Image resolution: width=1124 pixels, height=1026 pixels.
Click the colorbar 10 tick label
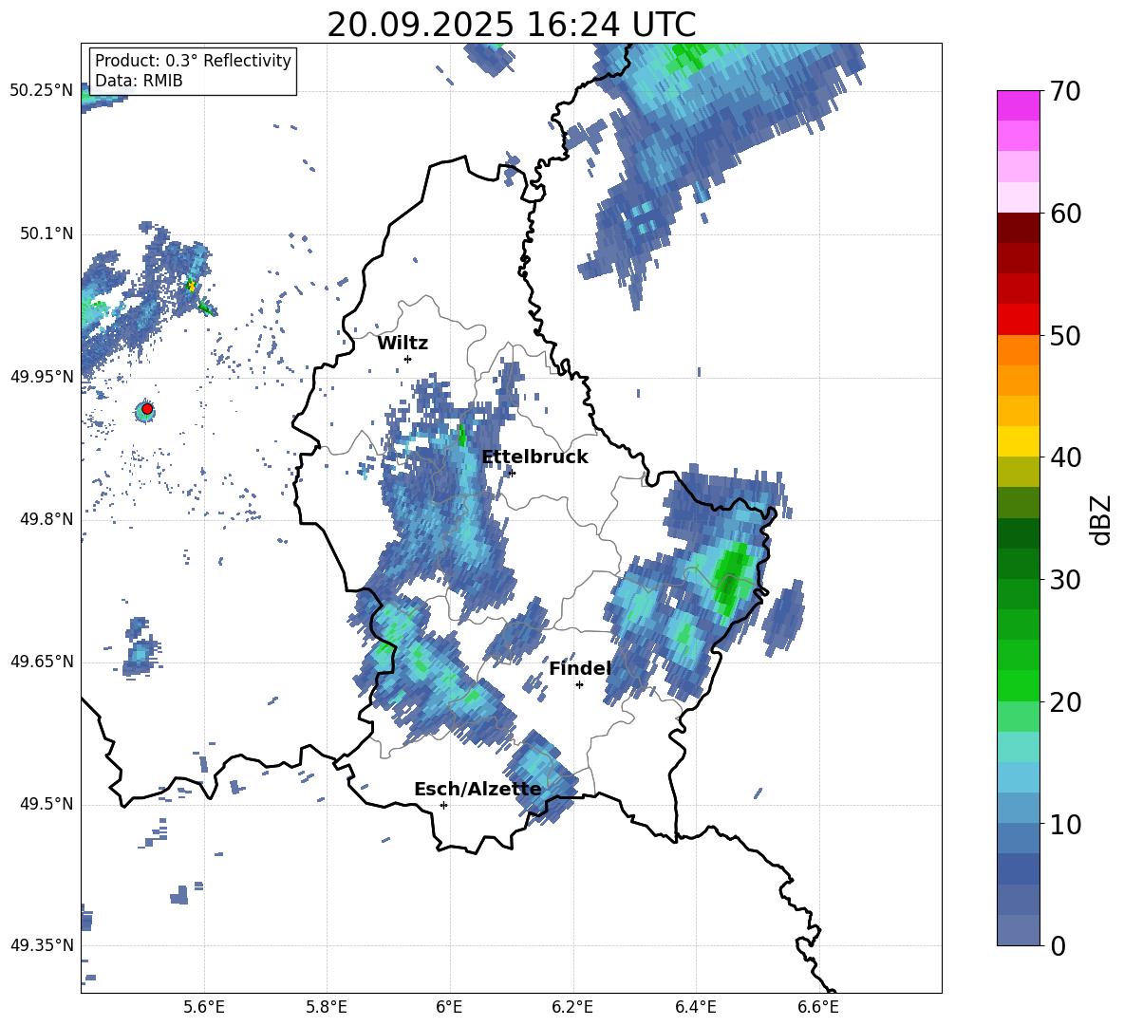coord(1065,824)
